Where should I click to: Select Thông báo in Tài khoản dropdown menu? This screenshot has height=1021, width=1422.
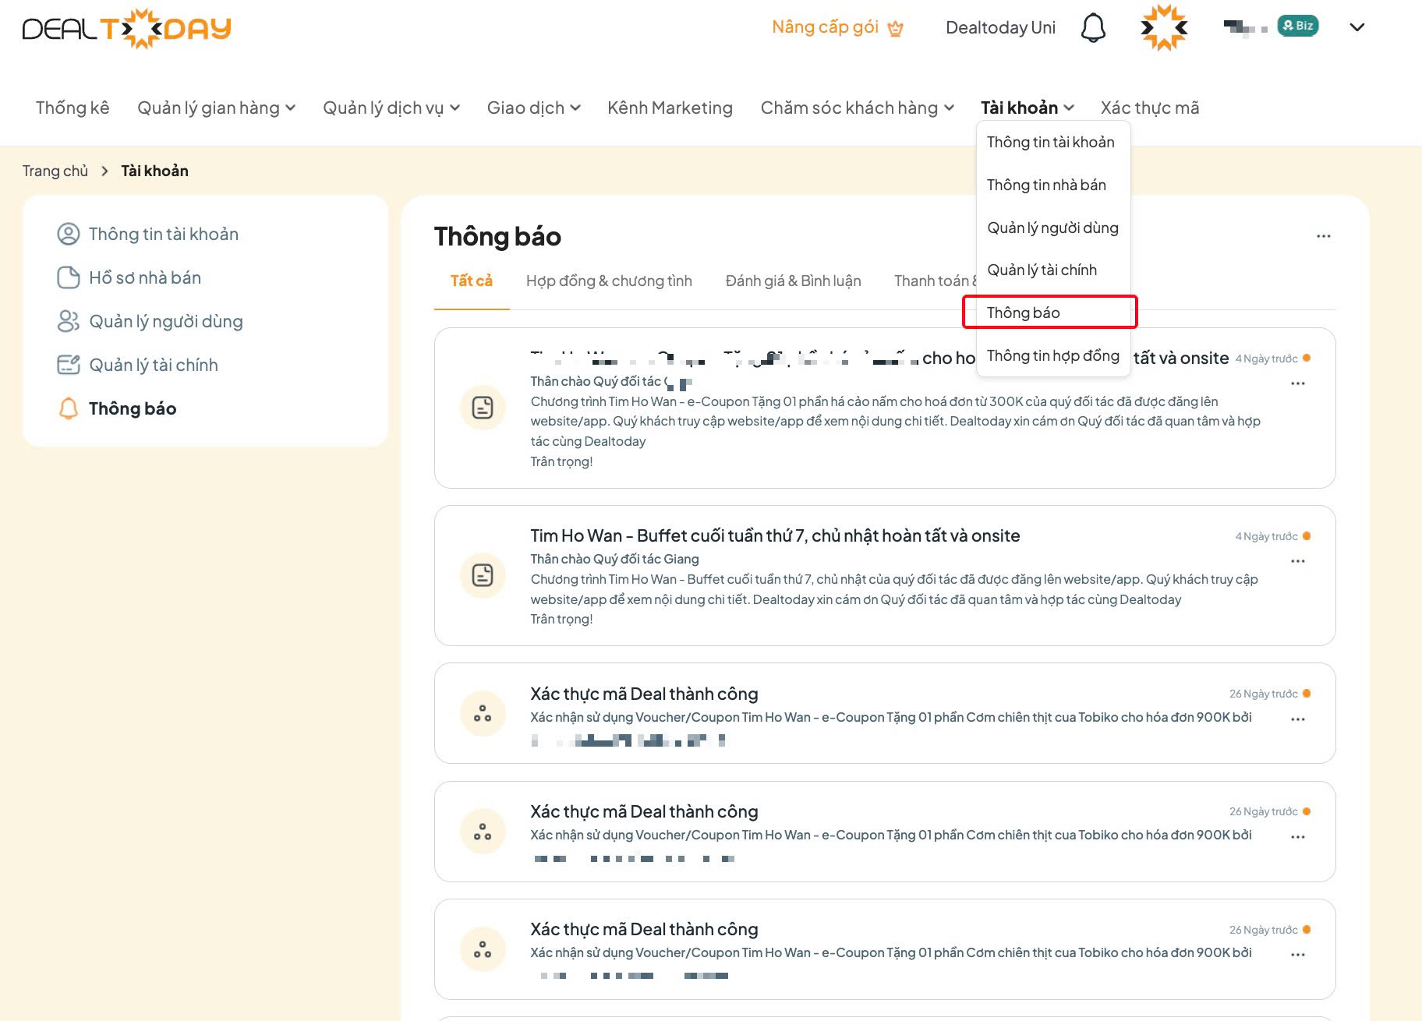click(x=1023, y=313)
